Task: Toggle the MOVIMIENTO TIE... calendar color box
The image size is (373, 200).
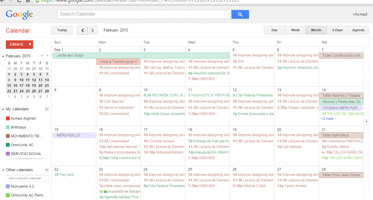Action: (7, 136)
